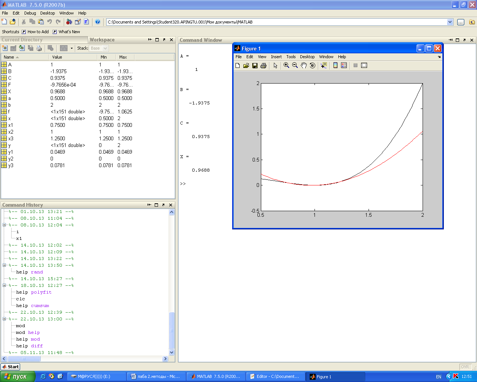The image size is (477, 382).
Task: Click the Cut icon in MATLAB toolbar
Action: tap(24, 22)
